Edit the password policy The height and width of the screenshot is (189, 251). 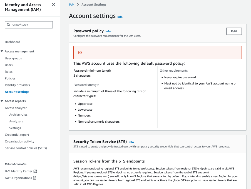tap(234, 31)
